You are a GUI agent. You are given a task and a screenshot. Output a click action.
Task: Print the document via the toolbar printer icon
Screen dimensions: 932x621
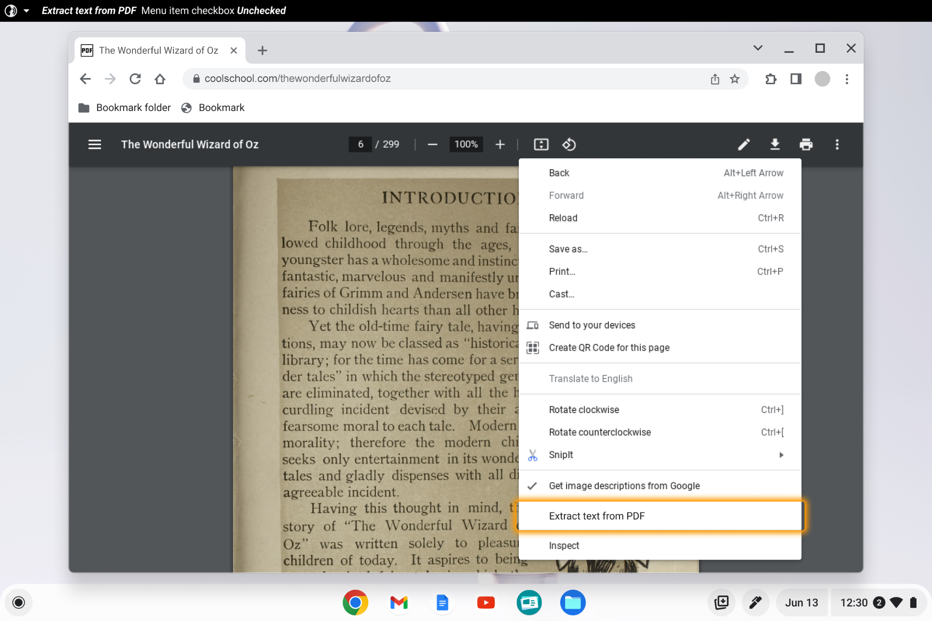[806, 144]
